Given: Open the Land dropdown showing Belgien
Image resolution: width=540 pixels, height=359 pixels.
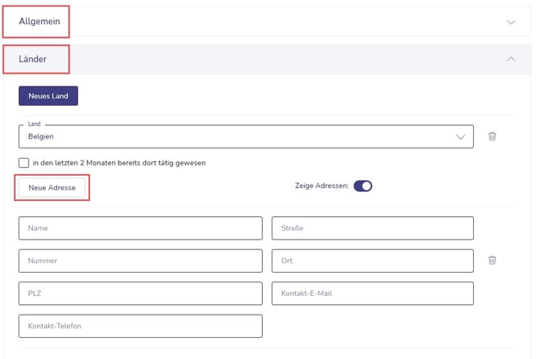Looking at the screenshot, I should [x=242, y=136].
